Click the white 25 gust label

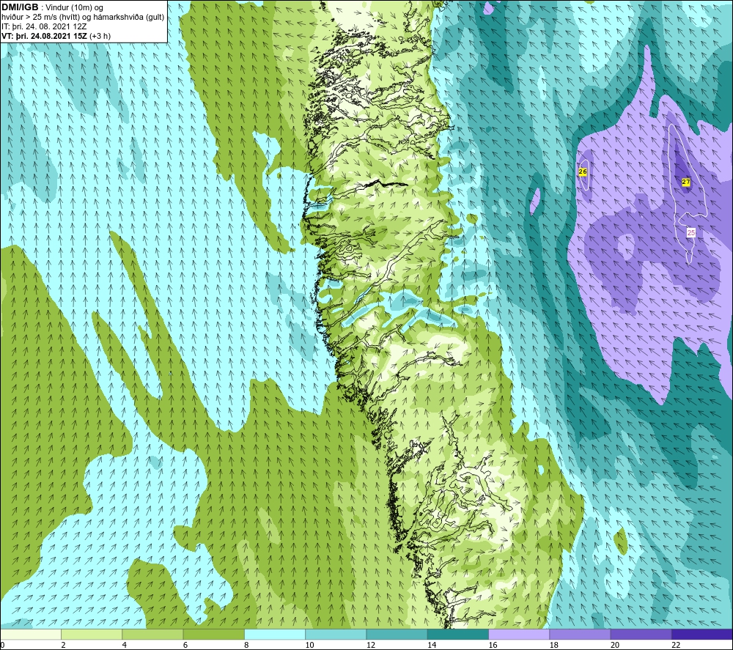coord(691,232)
